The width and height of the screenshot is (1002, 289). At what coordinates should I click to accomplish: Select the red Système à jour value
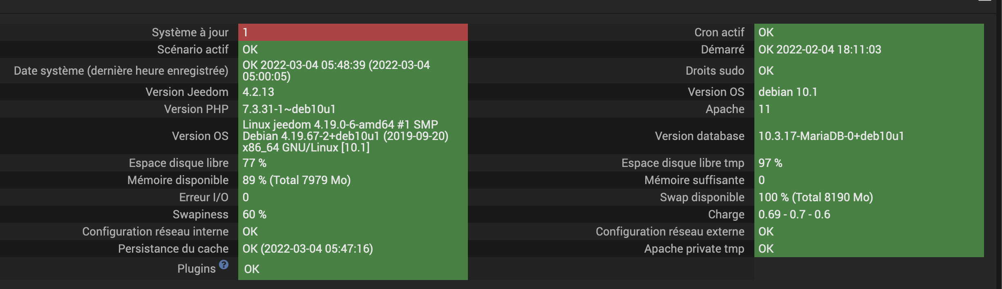pyautogui.click(x=353, y=32)
